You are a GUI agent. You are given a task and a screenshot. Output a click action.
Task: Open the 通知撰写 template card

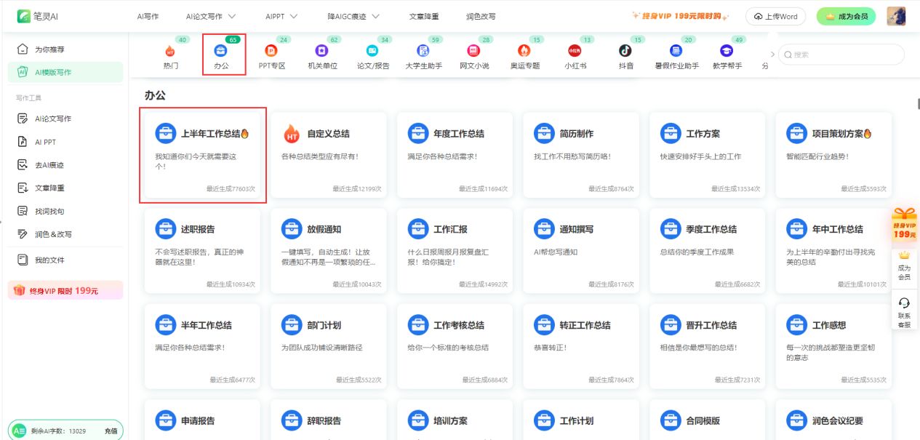tap(581, 251)
